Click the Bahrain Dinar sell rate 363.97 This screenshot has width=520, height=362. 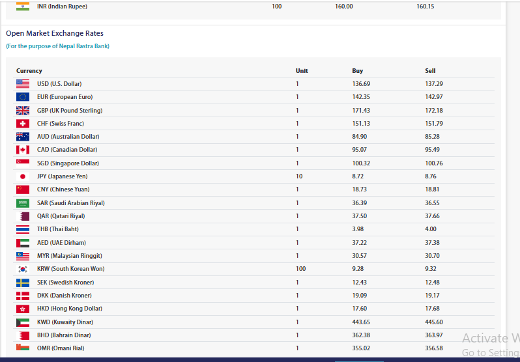[x=433, y=335]
